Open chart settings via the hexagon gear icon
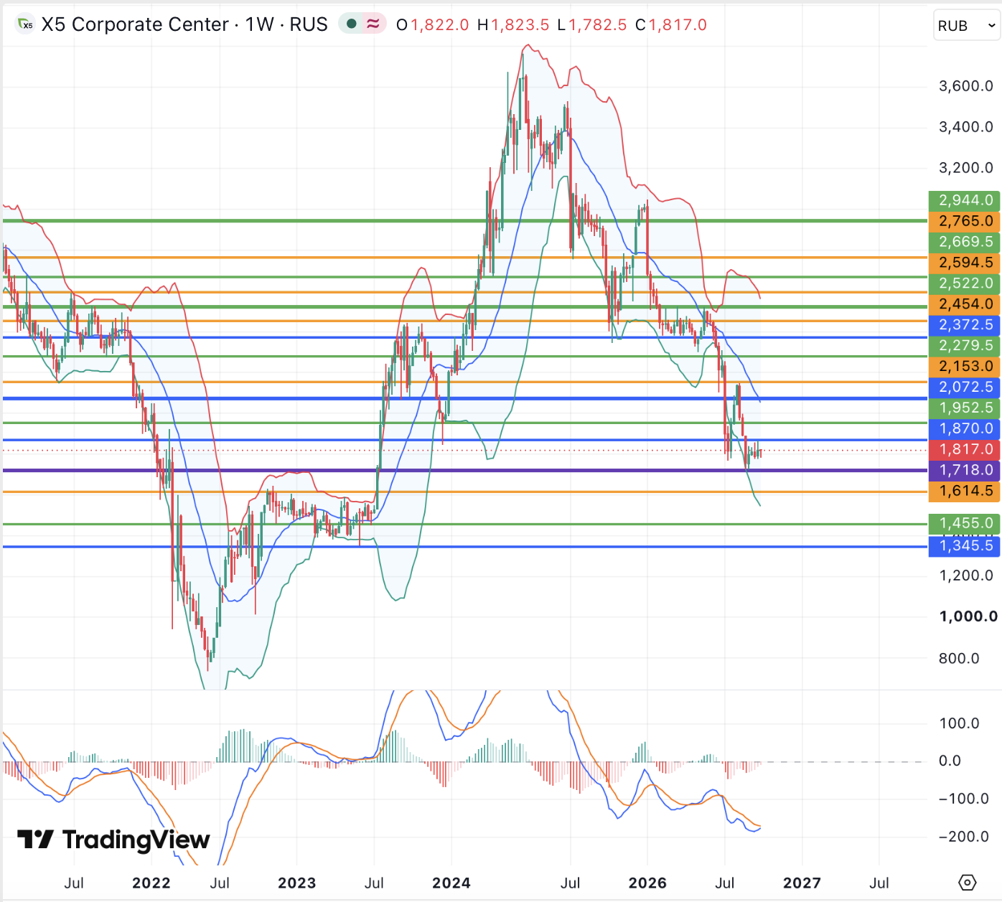 click(x=967, y=883)
